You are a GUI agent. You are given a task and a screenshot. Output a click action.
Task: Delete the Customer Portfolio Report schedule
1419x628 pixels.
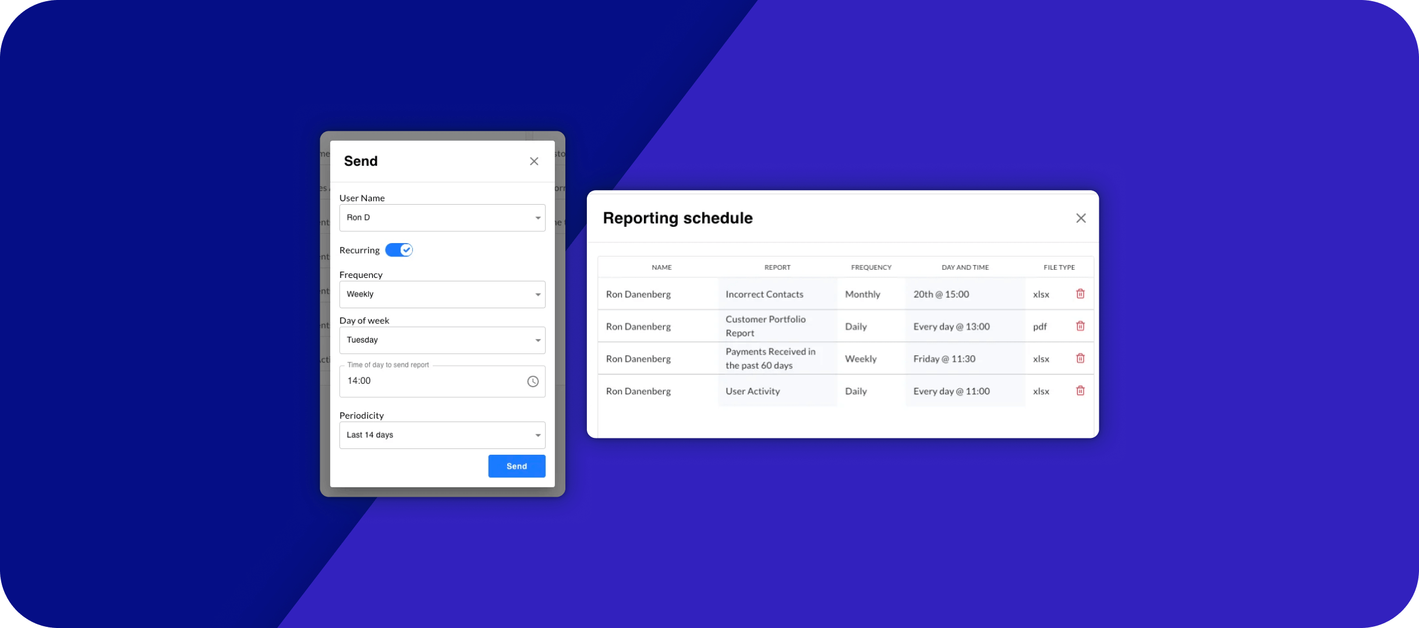coord(1080,326)
